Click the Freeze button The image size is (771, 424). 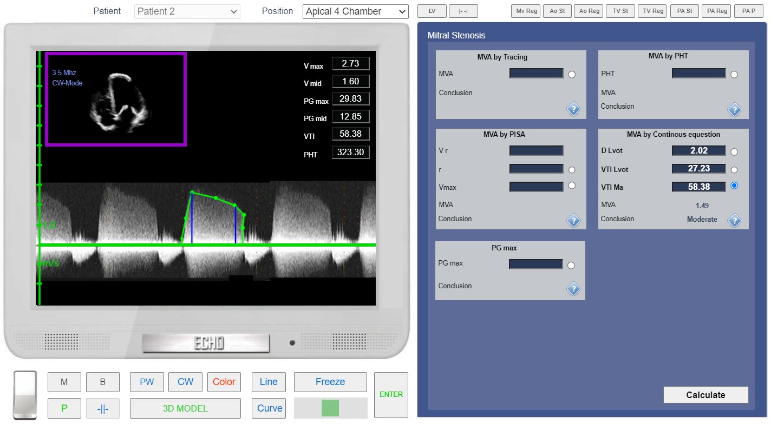(330, 382)
